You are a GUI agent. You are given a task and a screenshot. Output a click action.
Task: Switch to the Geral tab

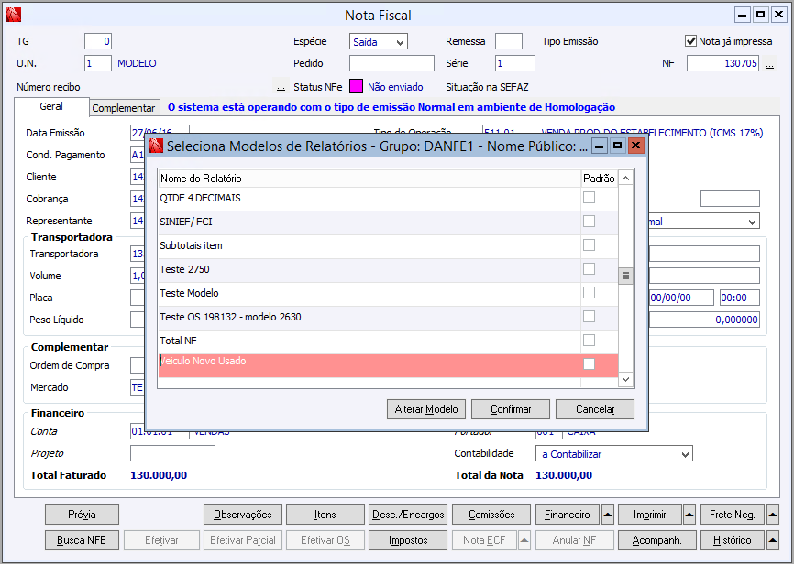(x=51, y=106)
